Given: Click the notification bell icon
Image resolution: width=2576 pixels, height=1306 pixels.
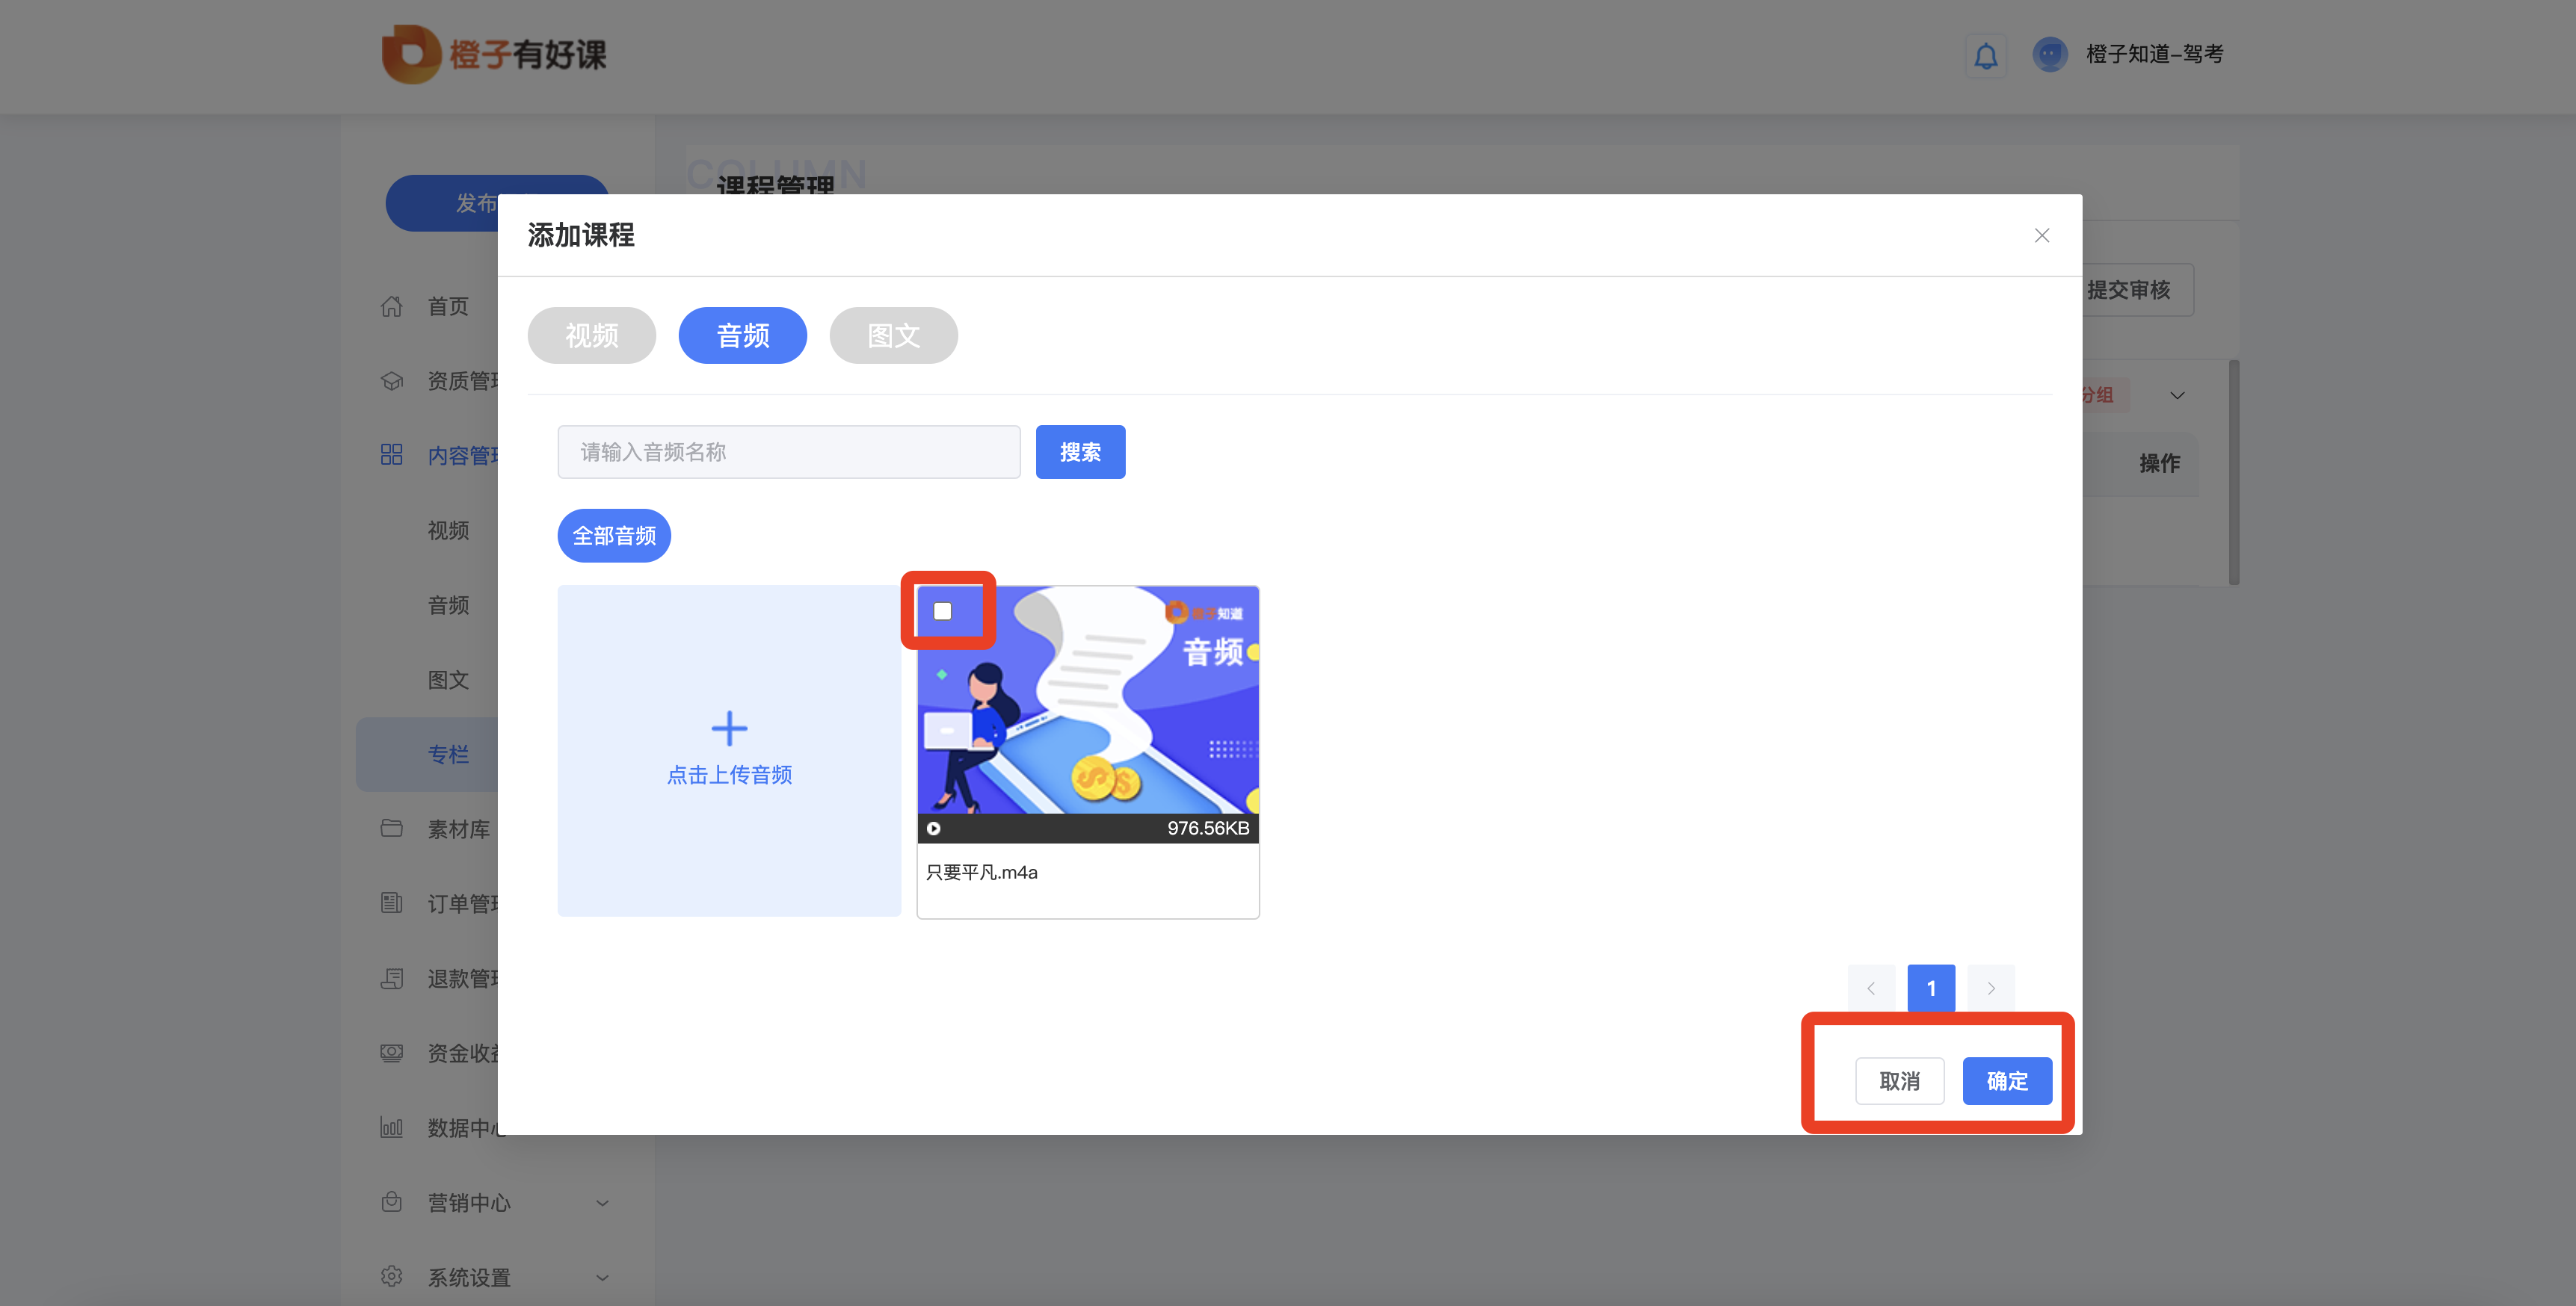Looking at the screenshot, I should pyautogui.click(x=1985, y=55).
